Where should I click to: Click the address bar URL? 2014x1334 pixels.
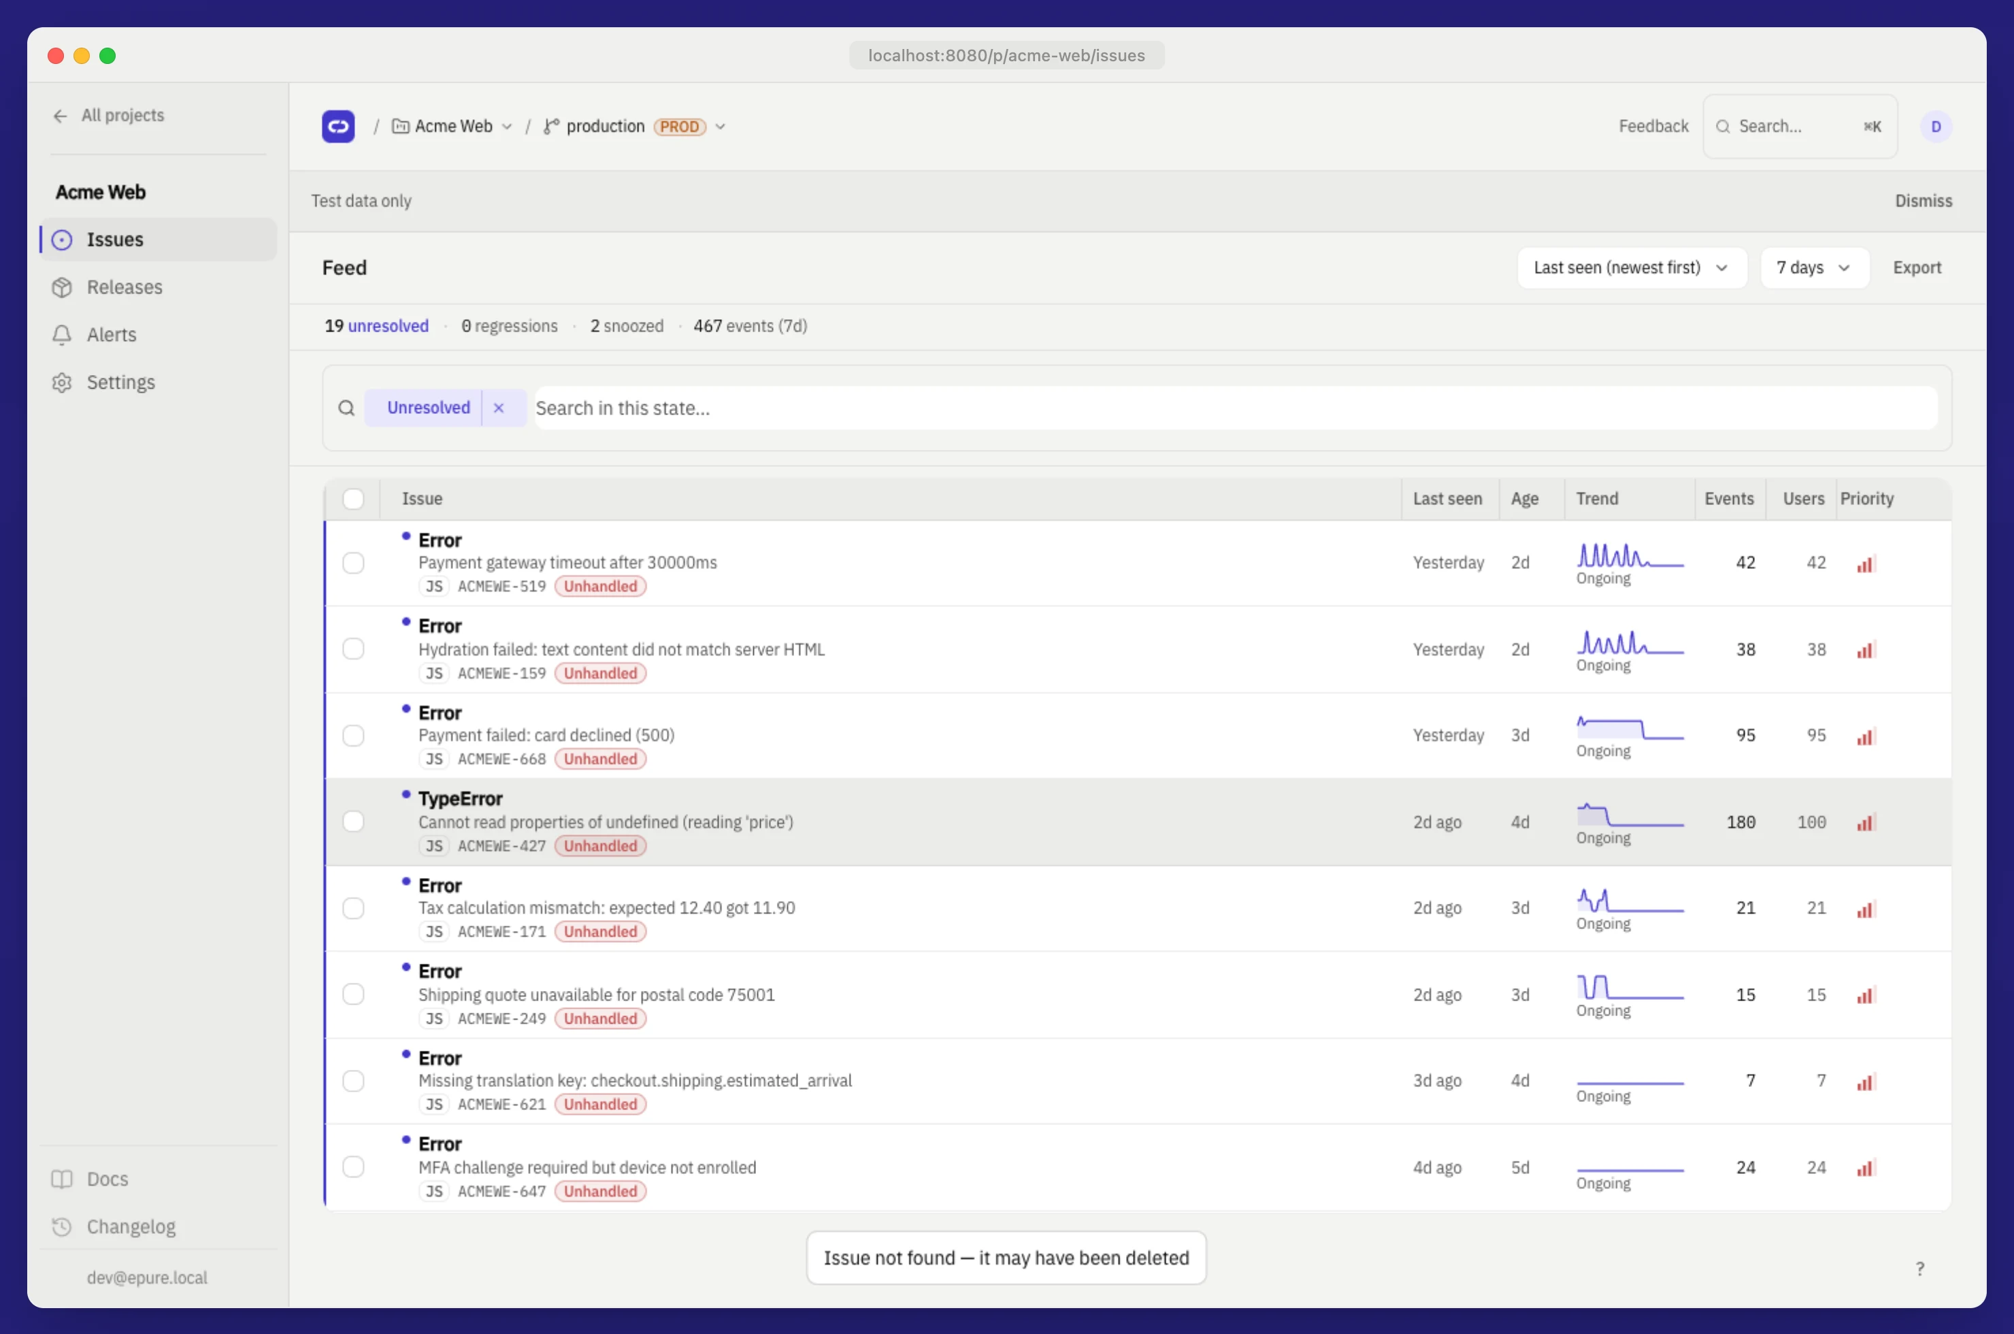coord(1006,56)
